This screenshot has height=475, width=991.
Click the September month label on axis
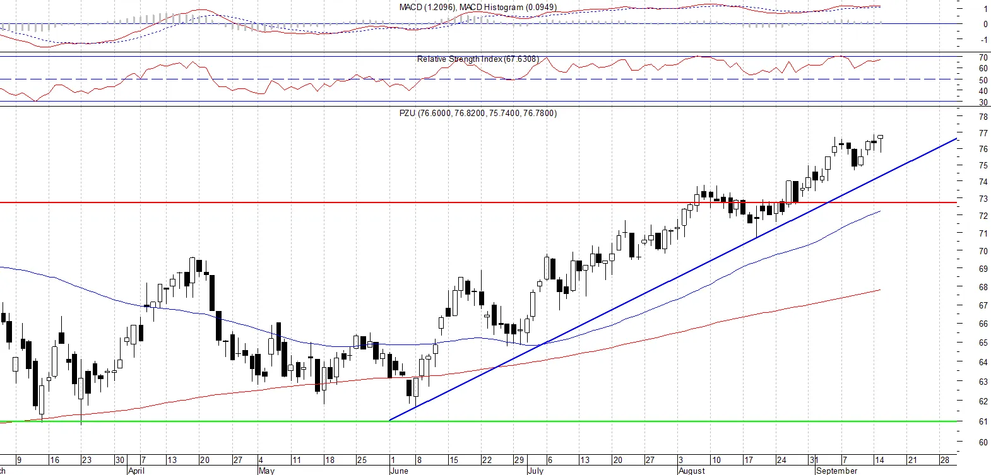pyautogui.click(x=837, y=471)
